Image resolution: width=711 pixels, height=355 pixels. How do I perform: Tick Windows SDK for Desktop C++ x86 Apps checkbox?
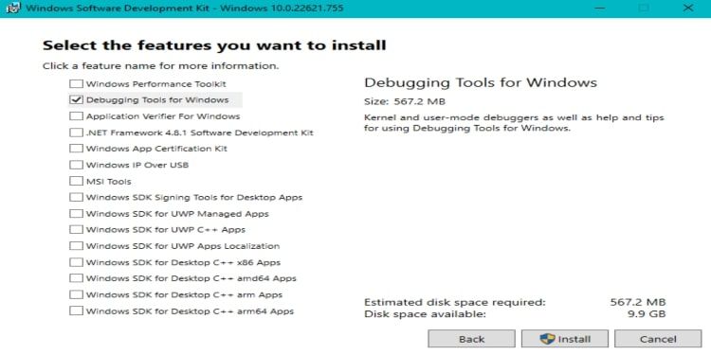tap(76, 262)
